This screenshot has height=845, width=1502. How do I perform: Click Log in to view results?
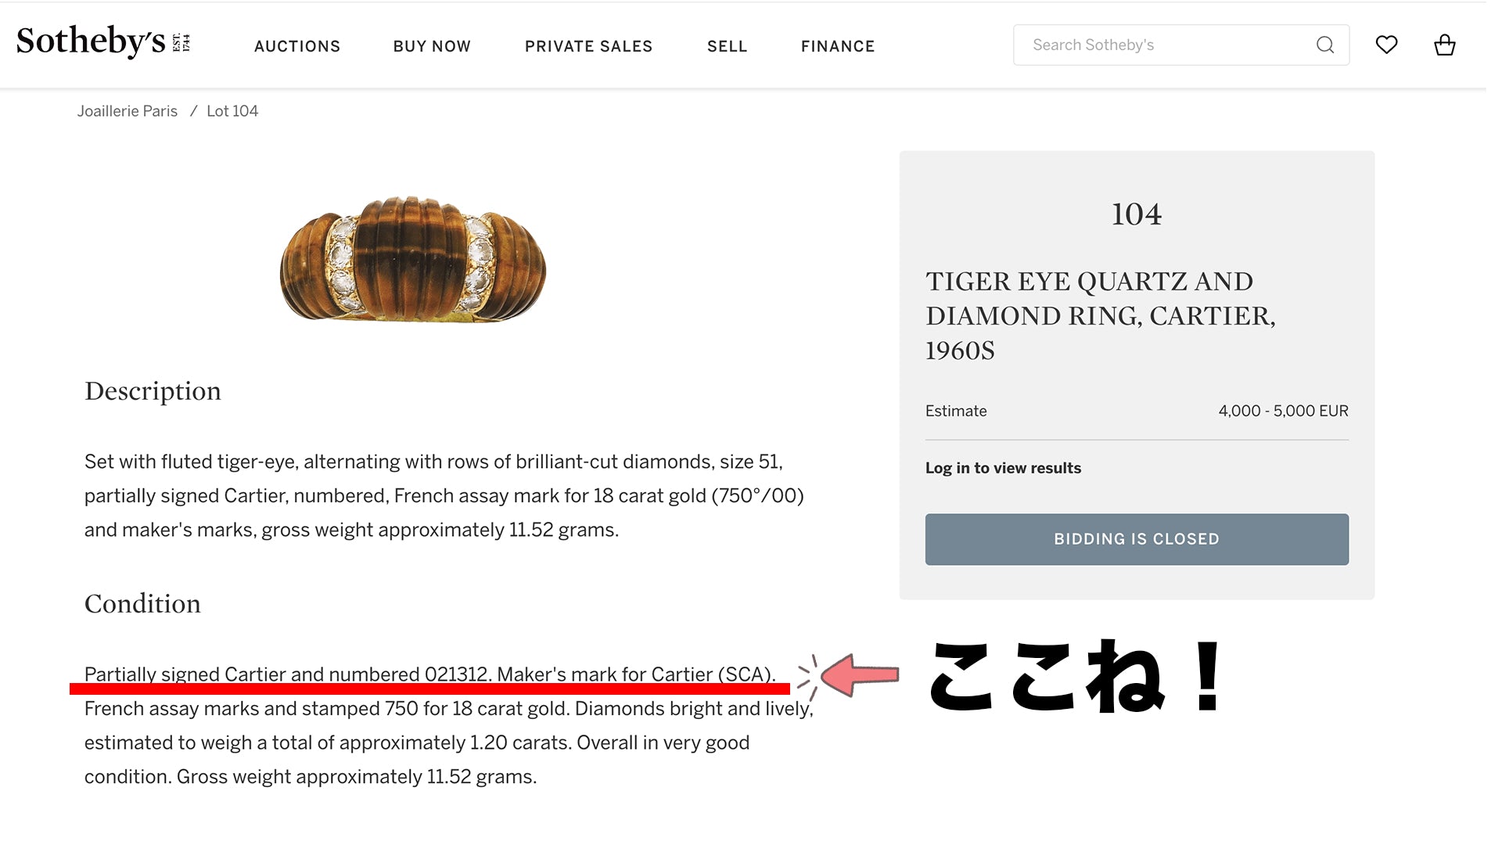coord(1003,468)
